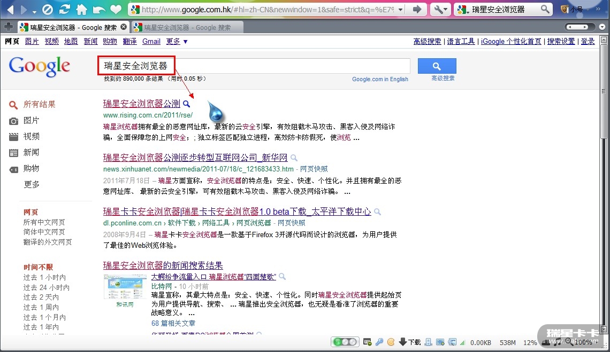Viewport: 610px width, 352px height.
Task: Stop page loading with the stop icon
Action: coord(48,9)
